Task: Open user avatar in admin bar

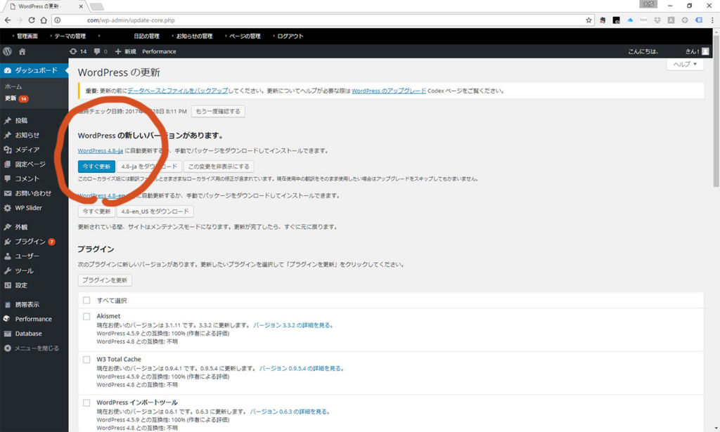Action: coord(705,51)
